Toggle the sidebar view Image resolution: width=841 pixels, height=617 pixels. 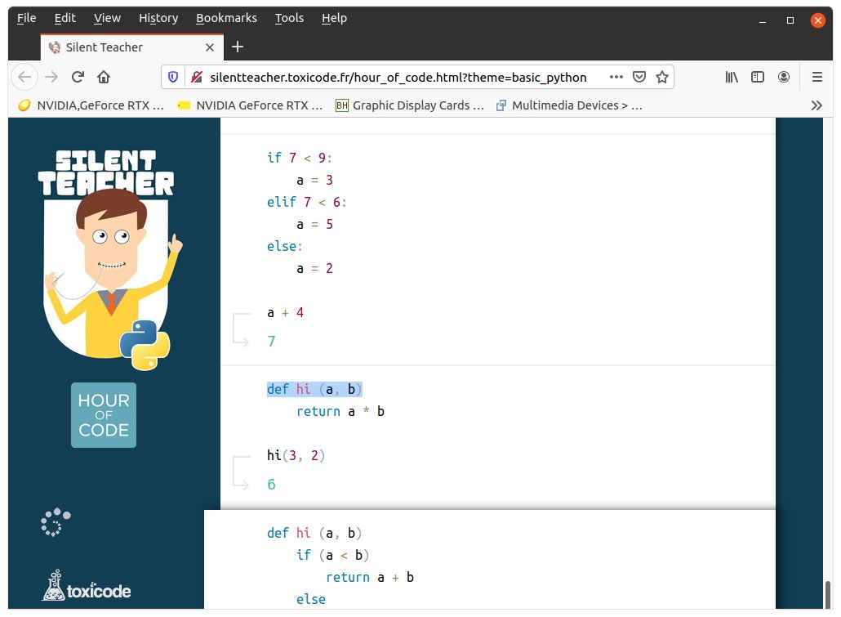(758, 78)
